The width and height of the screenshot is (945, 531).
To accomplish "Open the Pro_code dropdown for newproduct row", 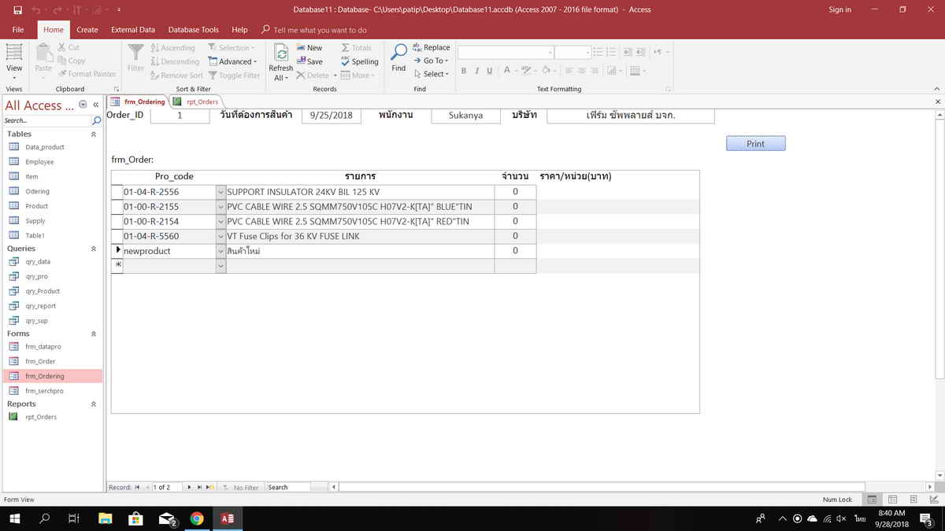I will point(220,252).
